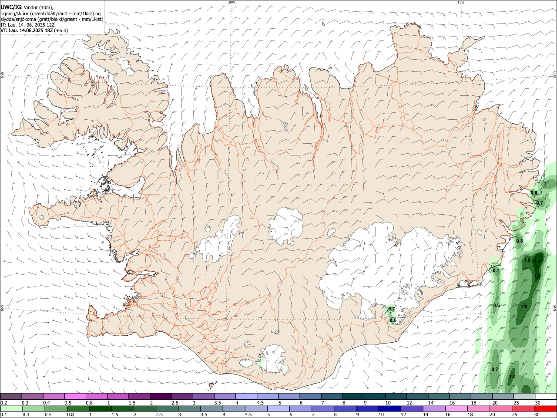Click the '1.4' precipitation value on the map
The width and height of the screenshot is (557, 418).
pyautogui.click(x=537, y=261)
